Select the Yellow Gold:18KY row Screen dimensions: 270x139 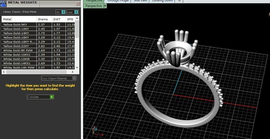pos(38,37)
